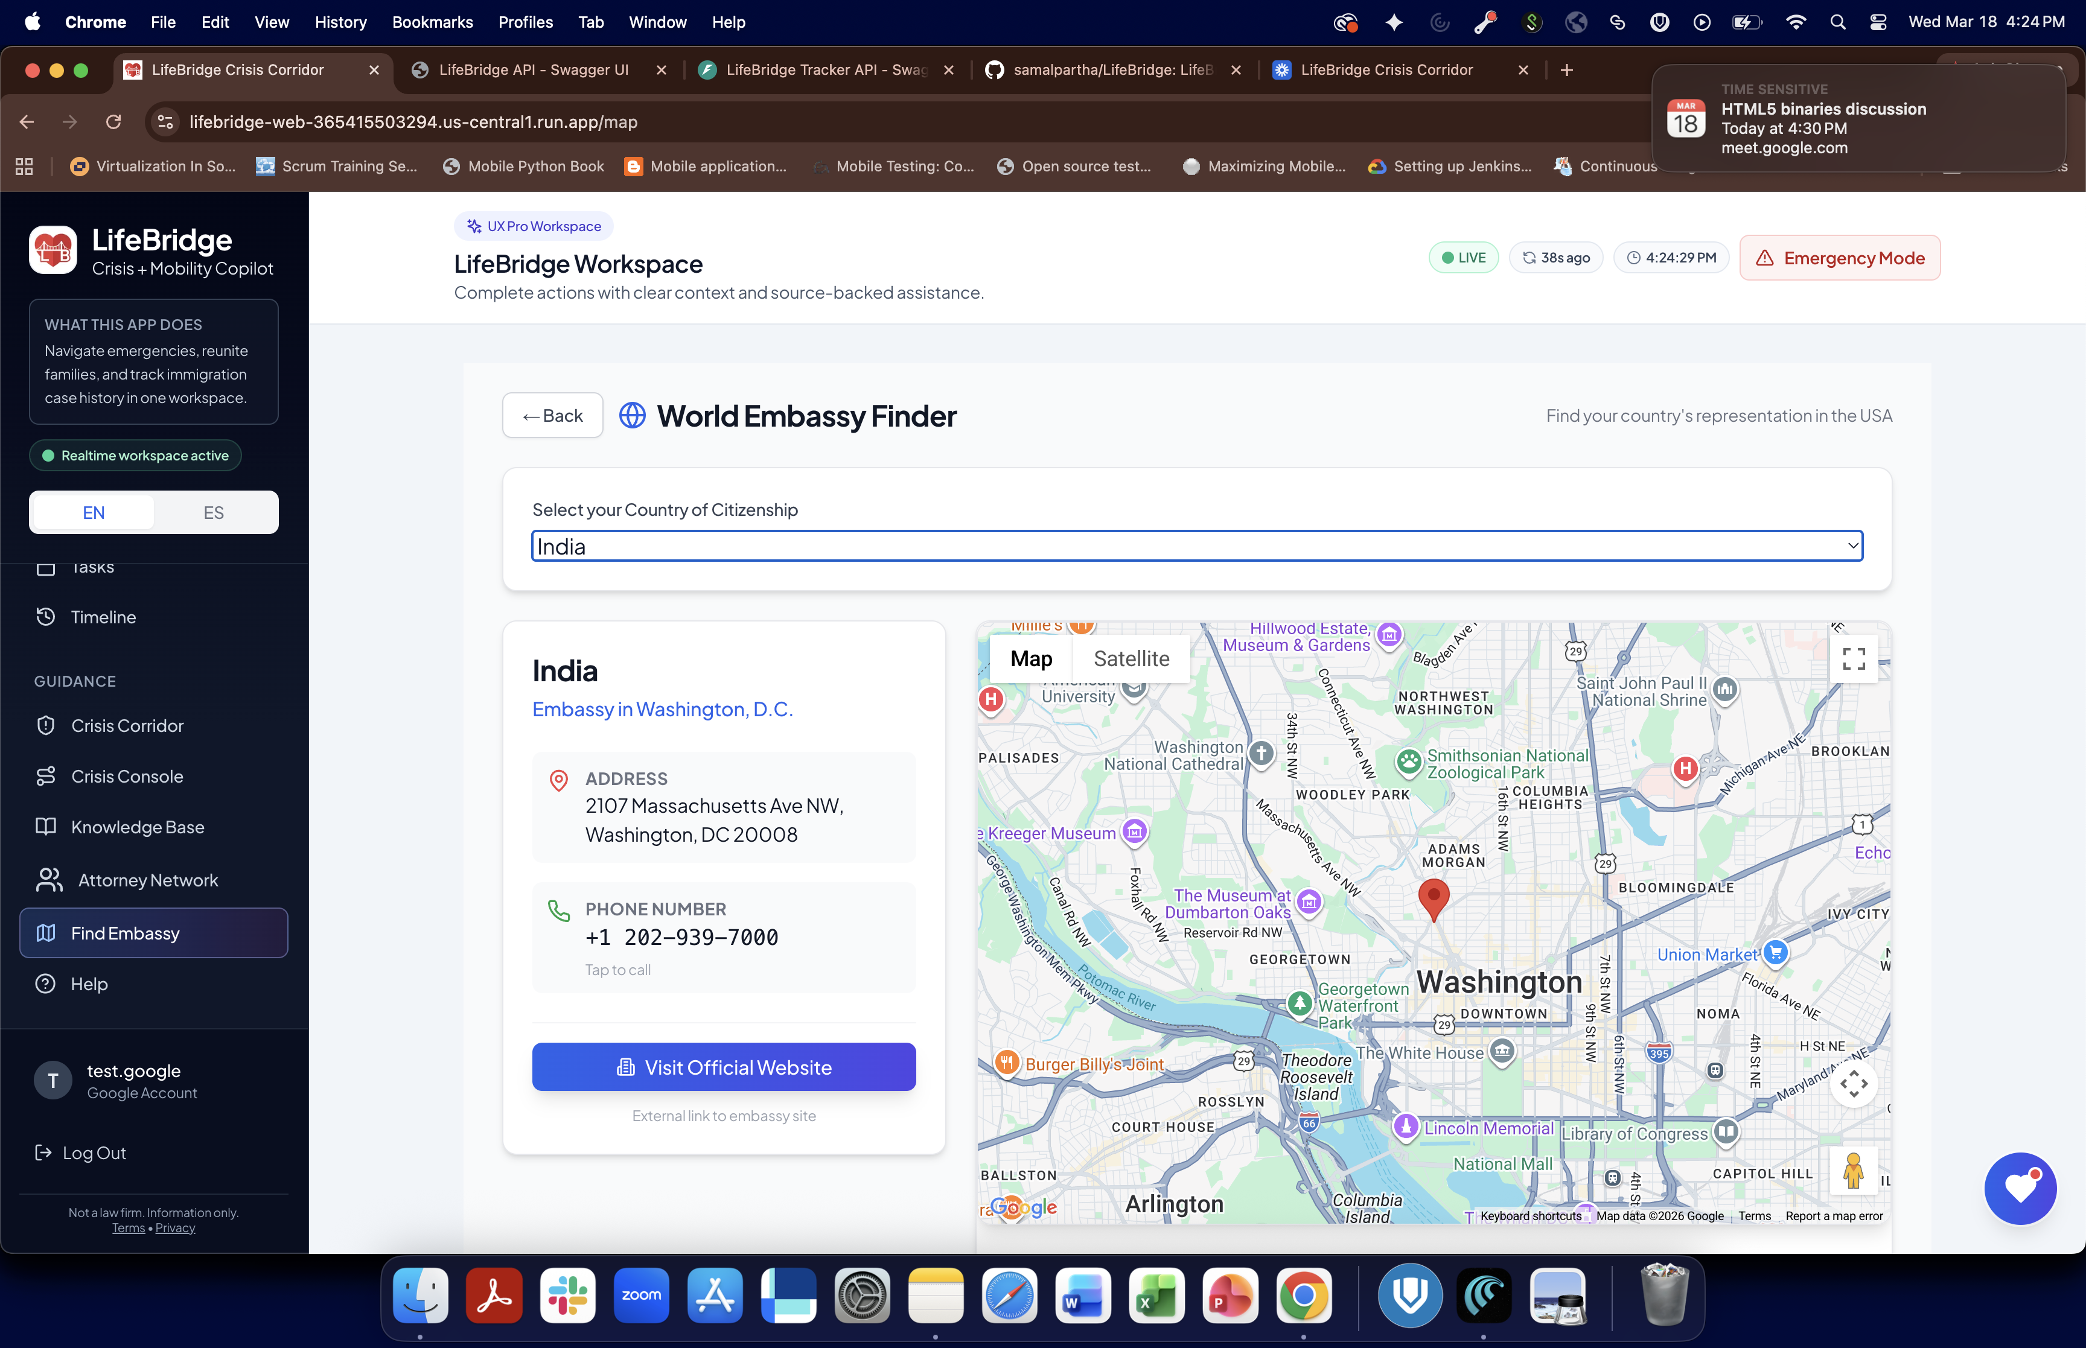Open the Knowledge Base book item
The width and height of the screenshot is (2086, 1348).
tap(138, 827)
